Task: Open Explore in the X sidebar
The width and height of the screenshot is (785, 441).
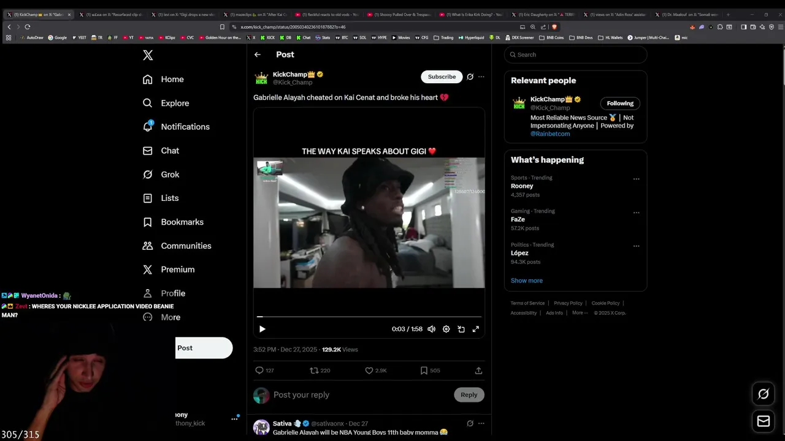Action: (x=166, y=103)
